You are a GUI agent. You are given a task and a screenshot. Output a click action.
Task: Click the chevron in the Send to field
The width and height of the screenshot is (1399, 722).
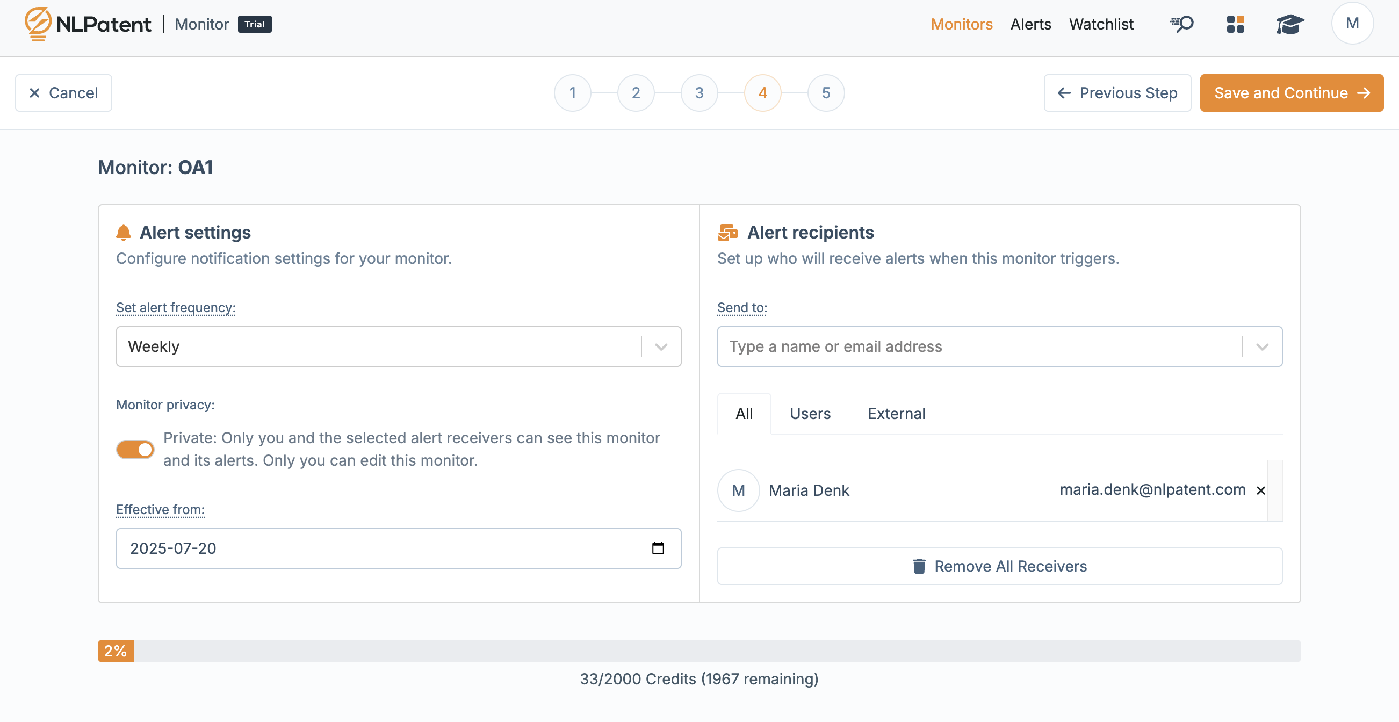pos(1262,346)
